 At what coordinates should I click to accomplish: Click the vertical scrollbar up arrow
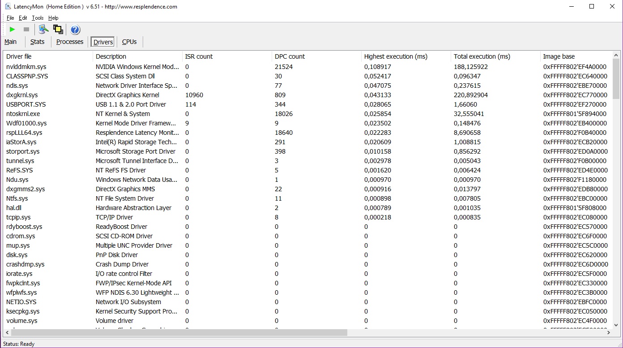coord(616,55)
